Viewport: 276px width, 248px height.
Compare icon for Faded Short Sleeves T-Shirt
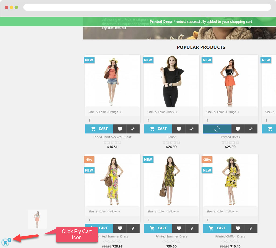[x=133, y=129]
